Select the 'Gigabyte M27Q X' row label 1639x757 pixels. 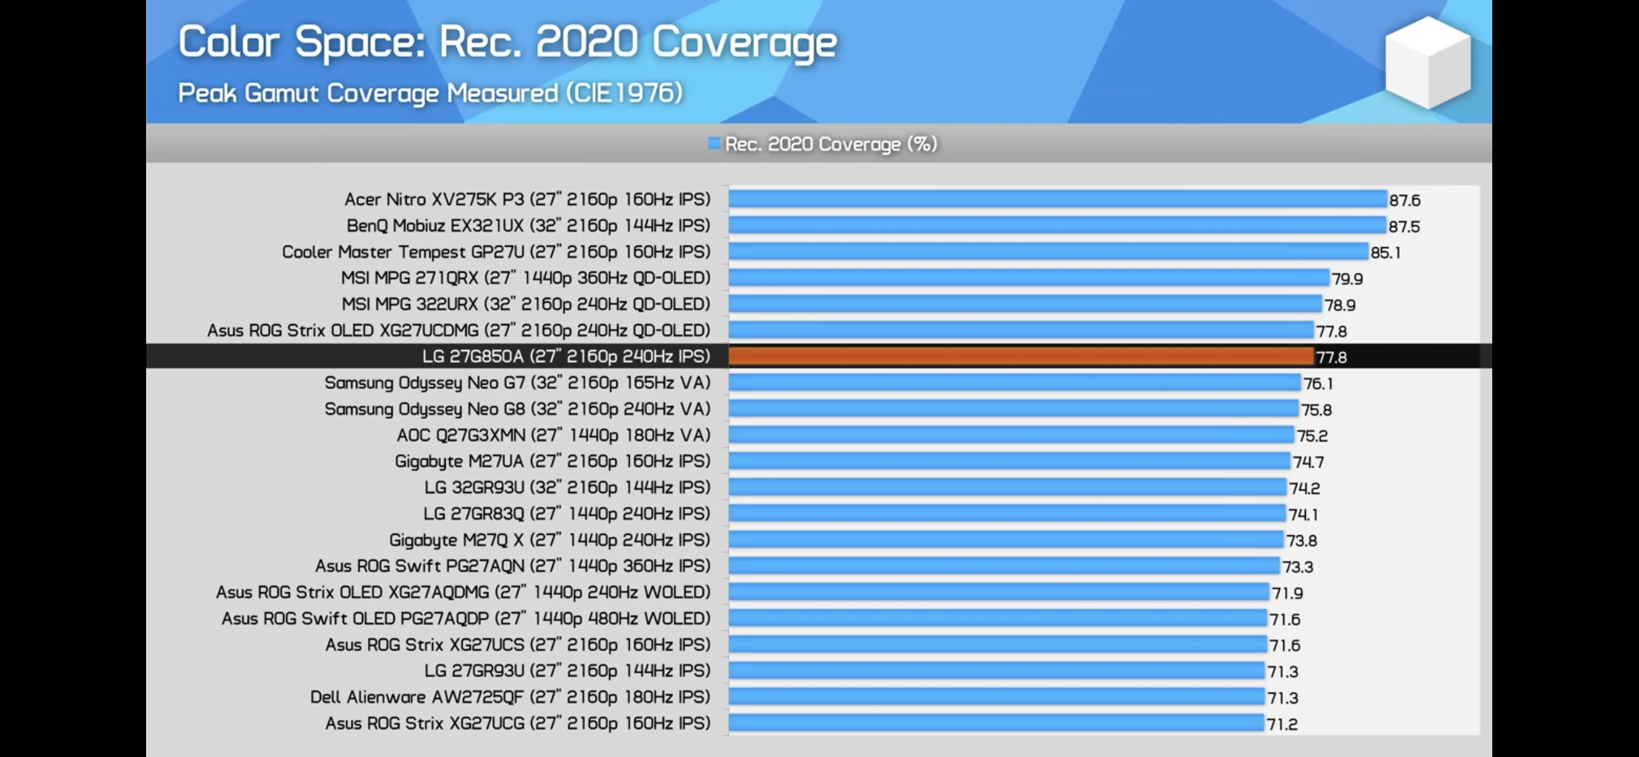[550, 540]
